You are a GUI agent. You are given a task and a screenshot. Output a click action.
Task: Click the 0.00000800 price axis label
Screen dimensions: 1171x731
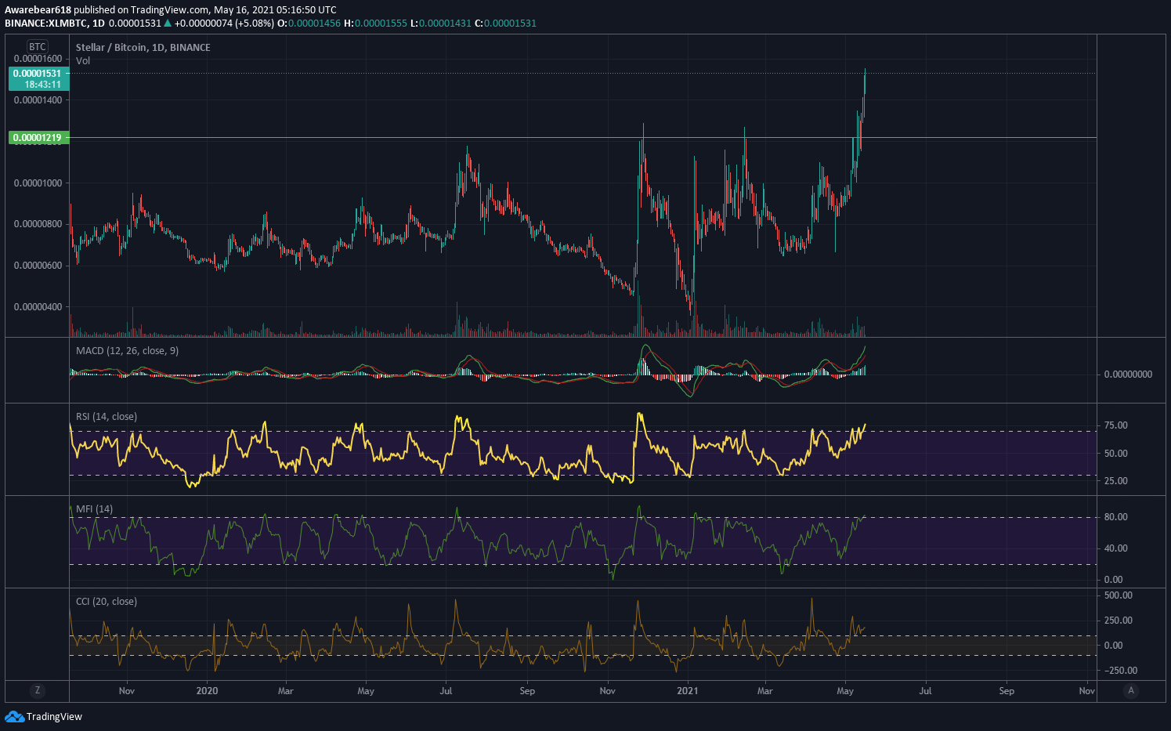tap(38, 224)
